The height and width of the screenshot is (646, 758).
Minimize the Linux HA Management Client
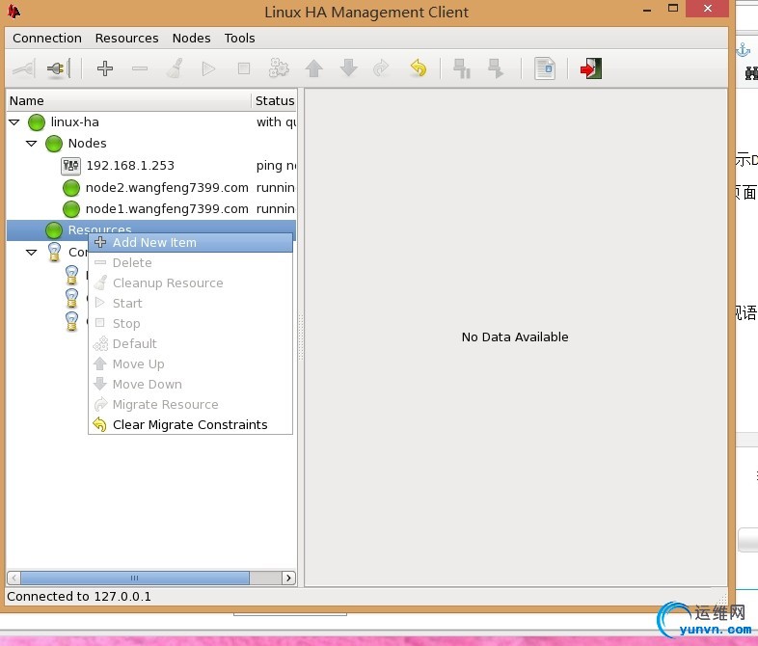pyautogui.click(x=647, y=10)
